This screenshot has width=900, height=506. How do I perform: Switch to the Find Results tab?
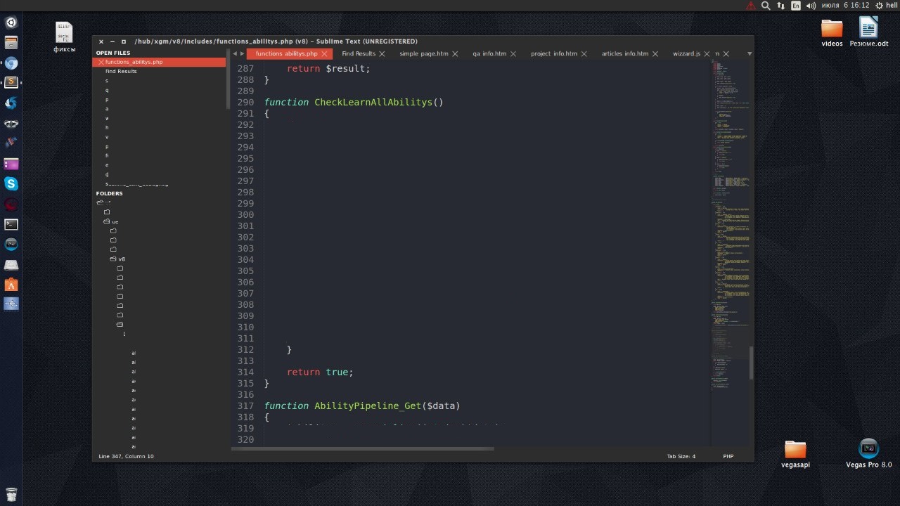(359, 54)
